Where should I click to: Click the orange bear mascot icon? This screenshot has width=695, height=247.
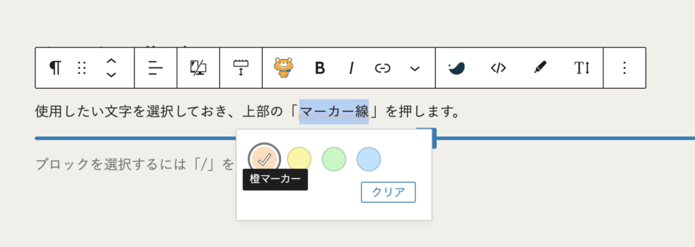pyautogui.click(x=283, y=68)
